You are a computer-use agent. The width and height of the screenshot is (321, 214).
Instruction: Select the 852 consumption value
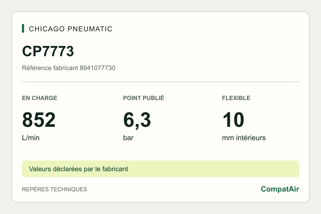pyautogui.click(x=39, y=120)
